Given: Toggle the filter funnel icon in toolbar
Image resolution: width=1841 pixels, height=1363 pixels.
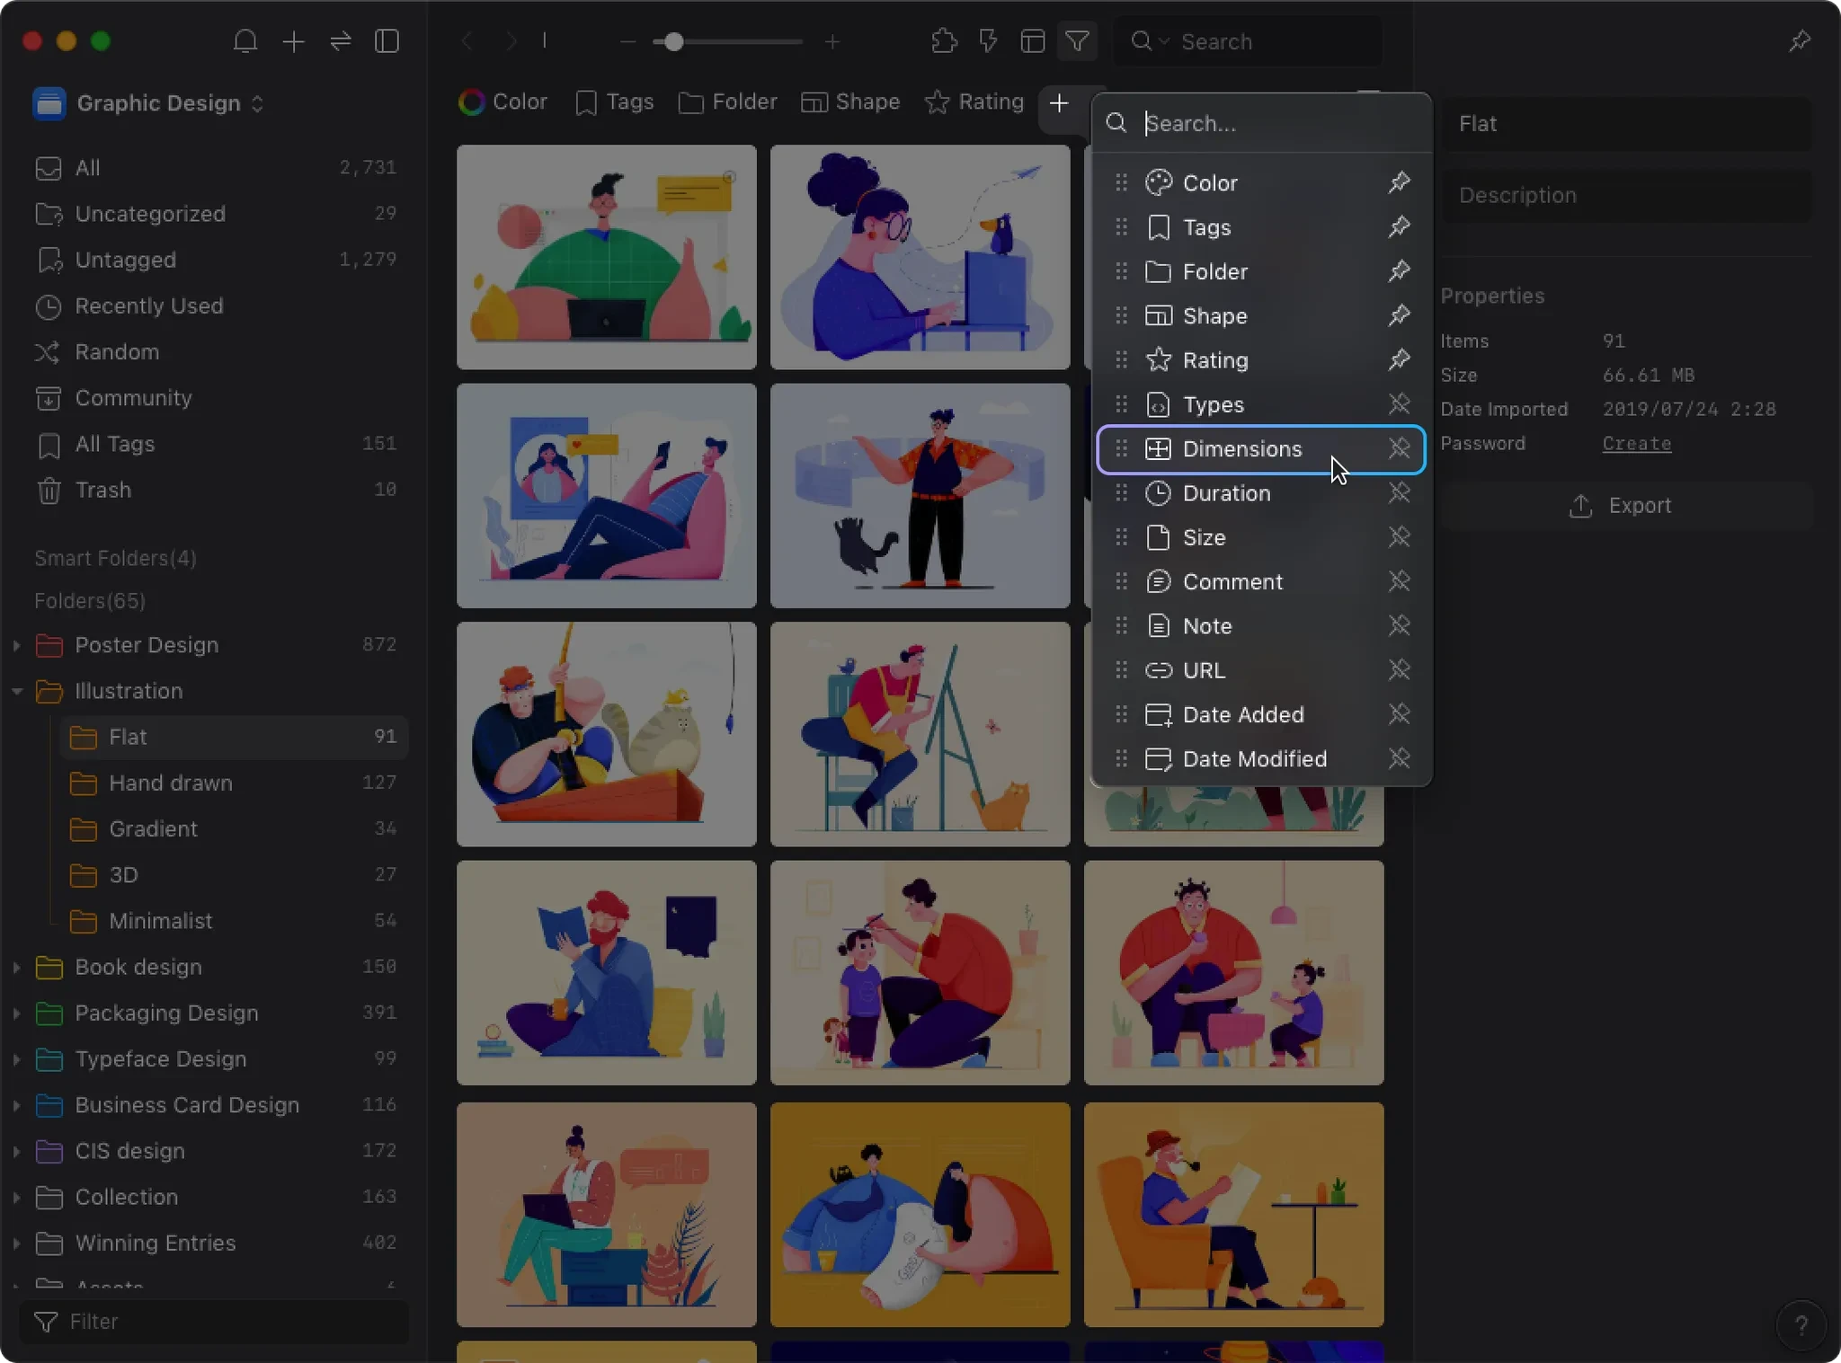Looking at the screenshot, I should tap(1078, 41).
